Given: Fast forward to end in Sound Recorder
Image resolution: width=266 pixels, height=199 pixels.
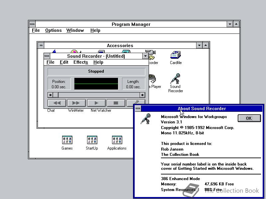Looking at the screenshot, I should coord(76,103).
